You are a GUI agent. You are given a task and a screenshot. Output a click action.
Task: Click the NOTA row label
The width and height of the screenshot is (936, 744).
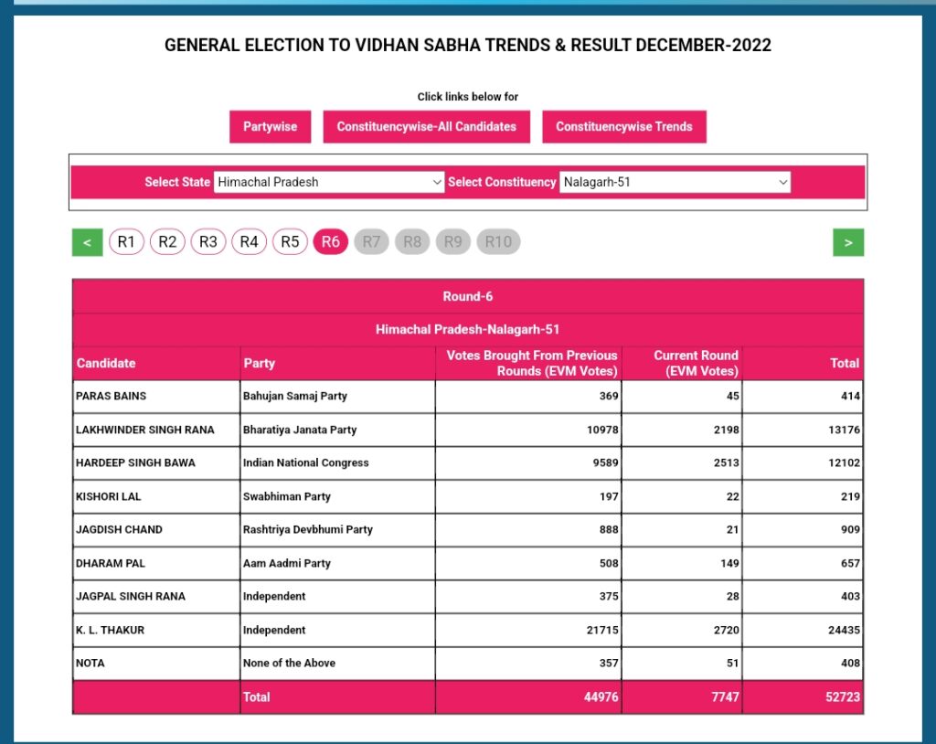click(x=90, y=664)
